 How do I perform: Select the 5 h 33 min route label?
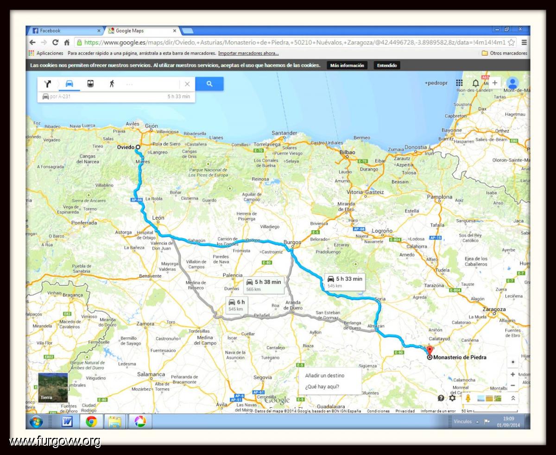click(344, 281)
